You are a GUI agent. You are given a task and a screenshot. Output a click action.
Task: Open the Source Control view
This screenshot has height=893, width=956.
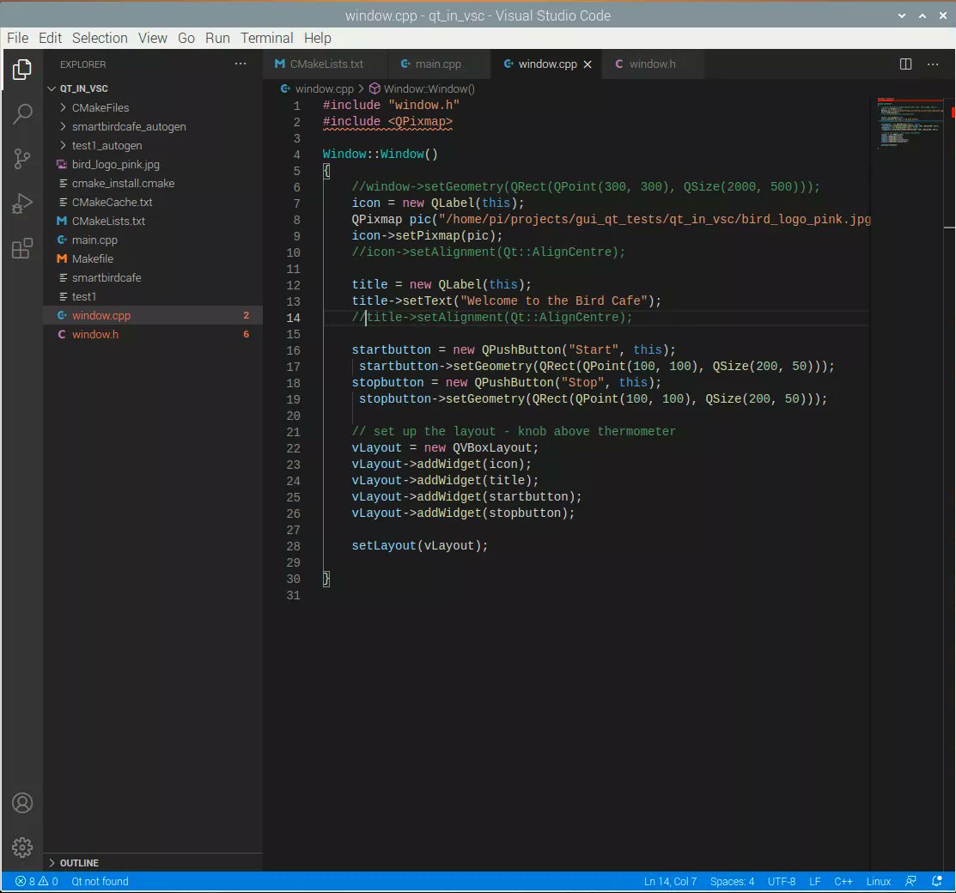tap(22, 159)
